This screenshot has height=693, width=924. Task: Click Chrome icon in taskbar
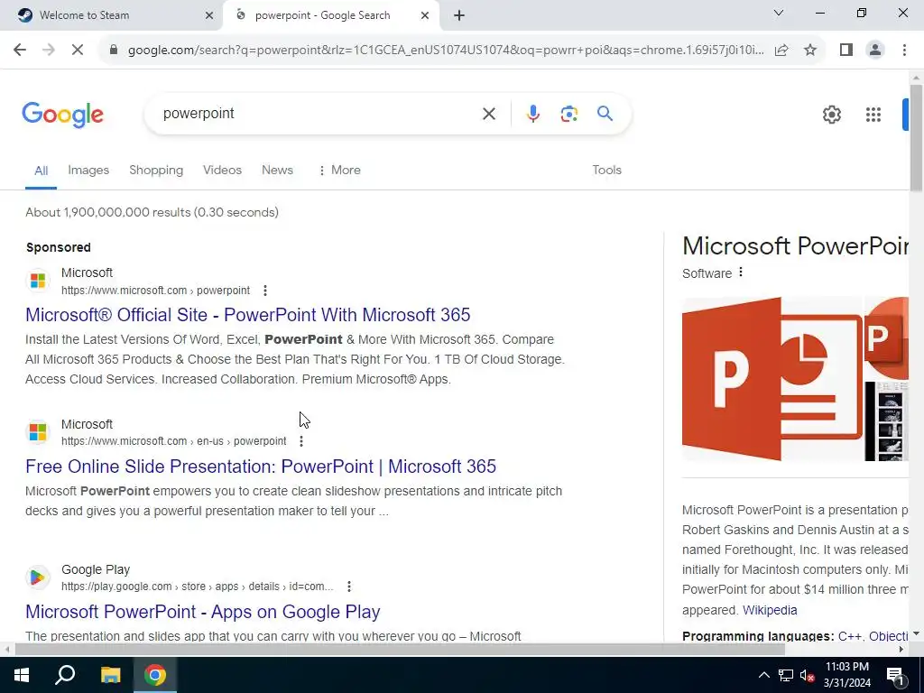coord(155,675)
